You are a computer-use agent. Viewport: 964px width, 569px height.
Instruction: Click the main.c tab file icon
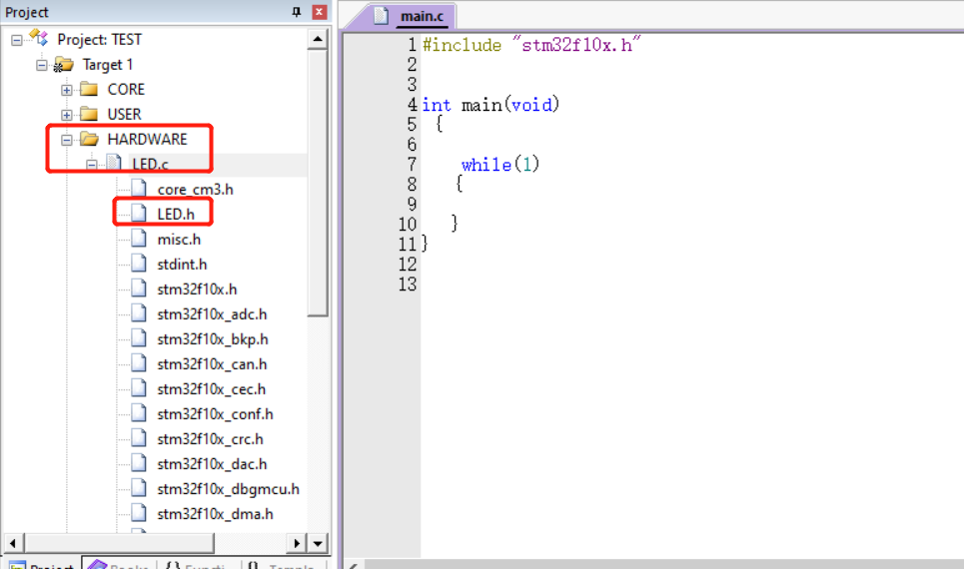[x=382, y=15]
